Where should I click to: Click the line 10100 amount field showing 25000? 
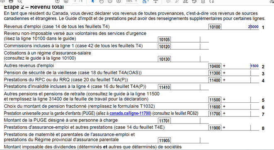coord(240,27)
